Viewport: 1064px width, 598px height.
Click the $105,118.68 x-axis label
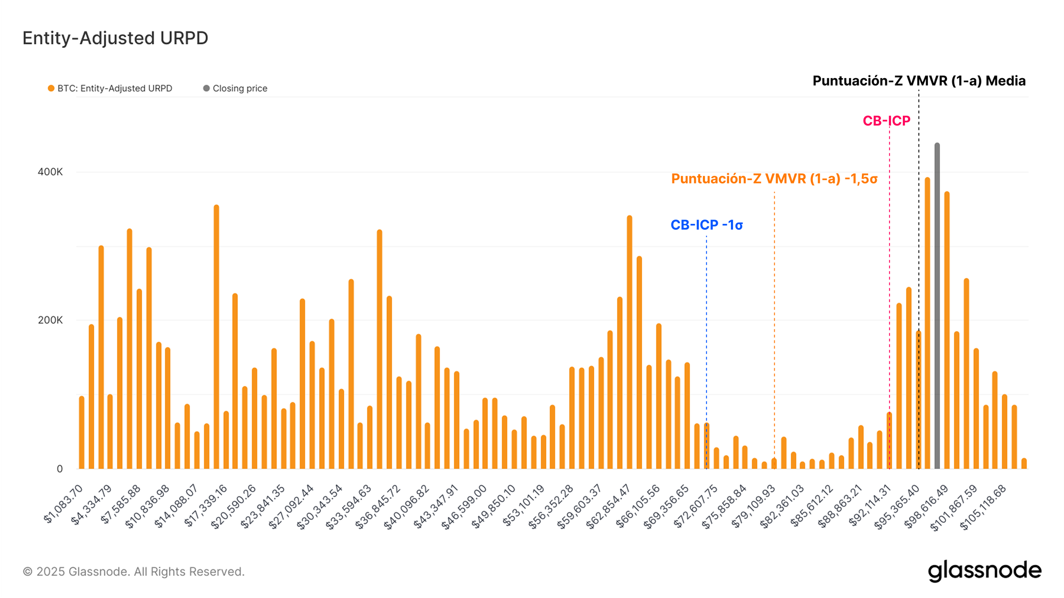(983, 508)
